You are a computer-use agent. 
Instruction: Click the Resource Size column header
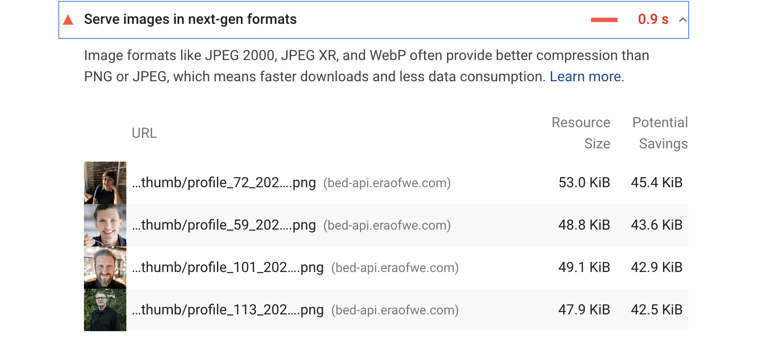click(581, 133)
